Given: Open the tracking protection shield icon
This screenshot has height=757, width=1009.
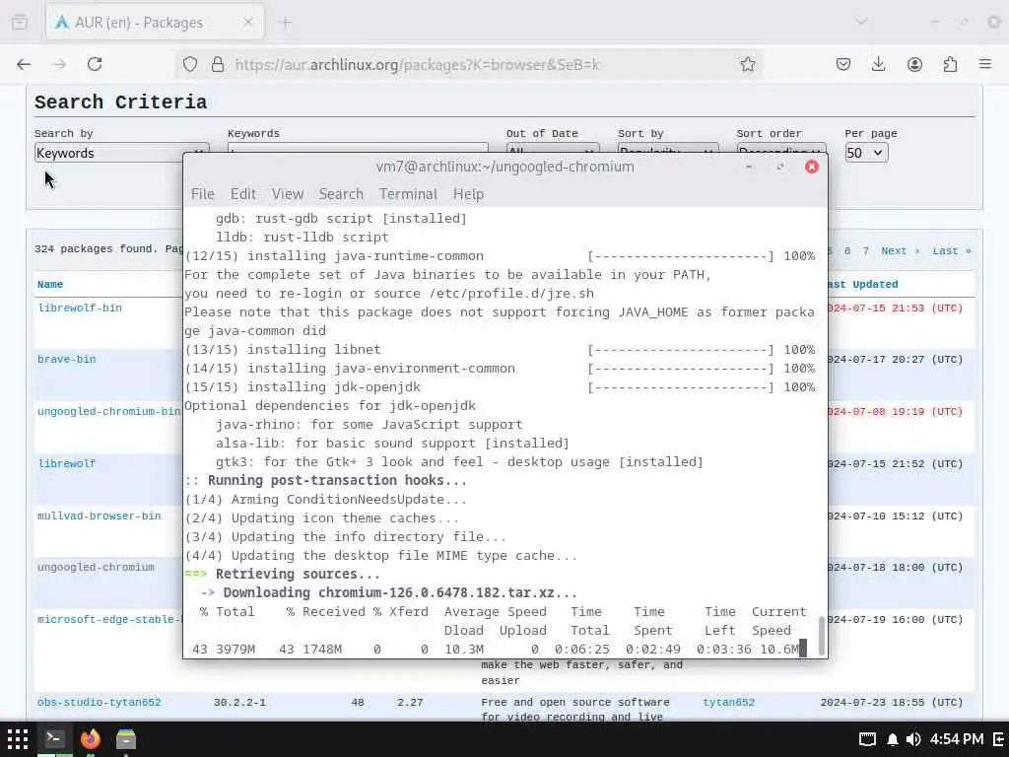Looking at the screenshot, I should 190,64.
